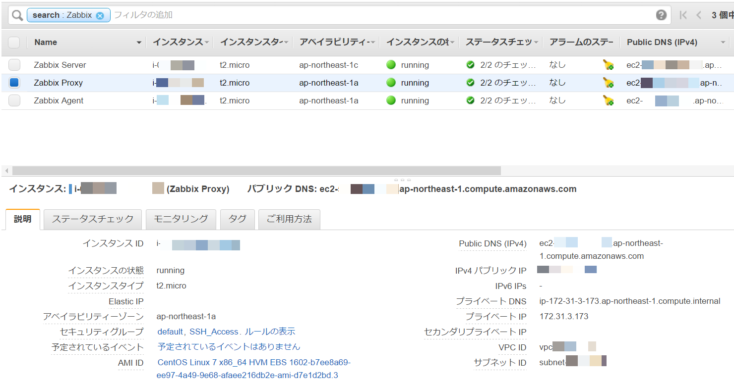Remove the 'search : Zabbix' filter tag
The image size is (734, 382).
pos(100,15)
